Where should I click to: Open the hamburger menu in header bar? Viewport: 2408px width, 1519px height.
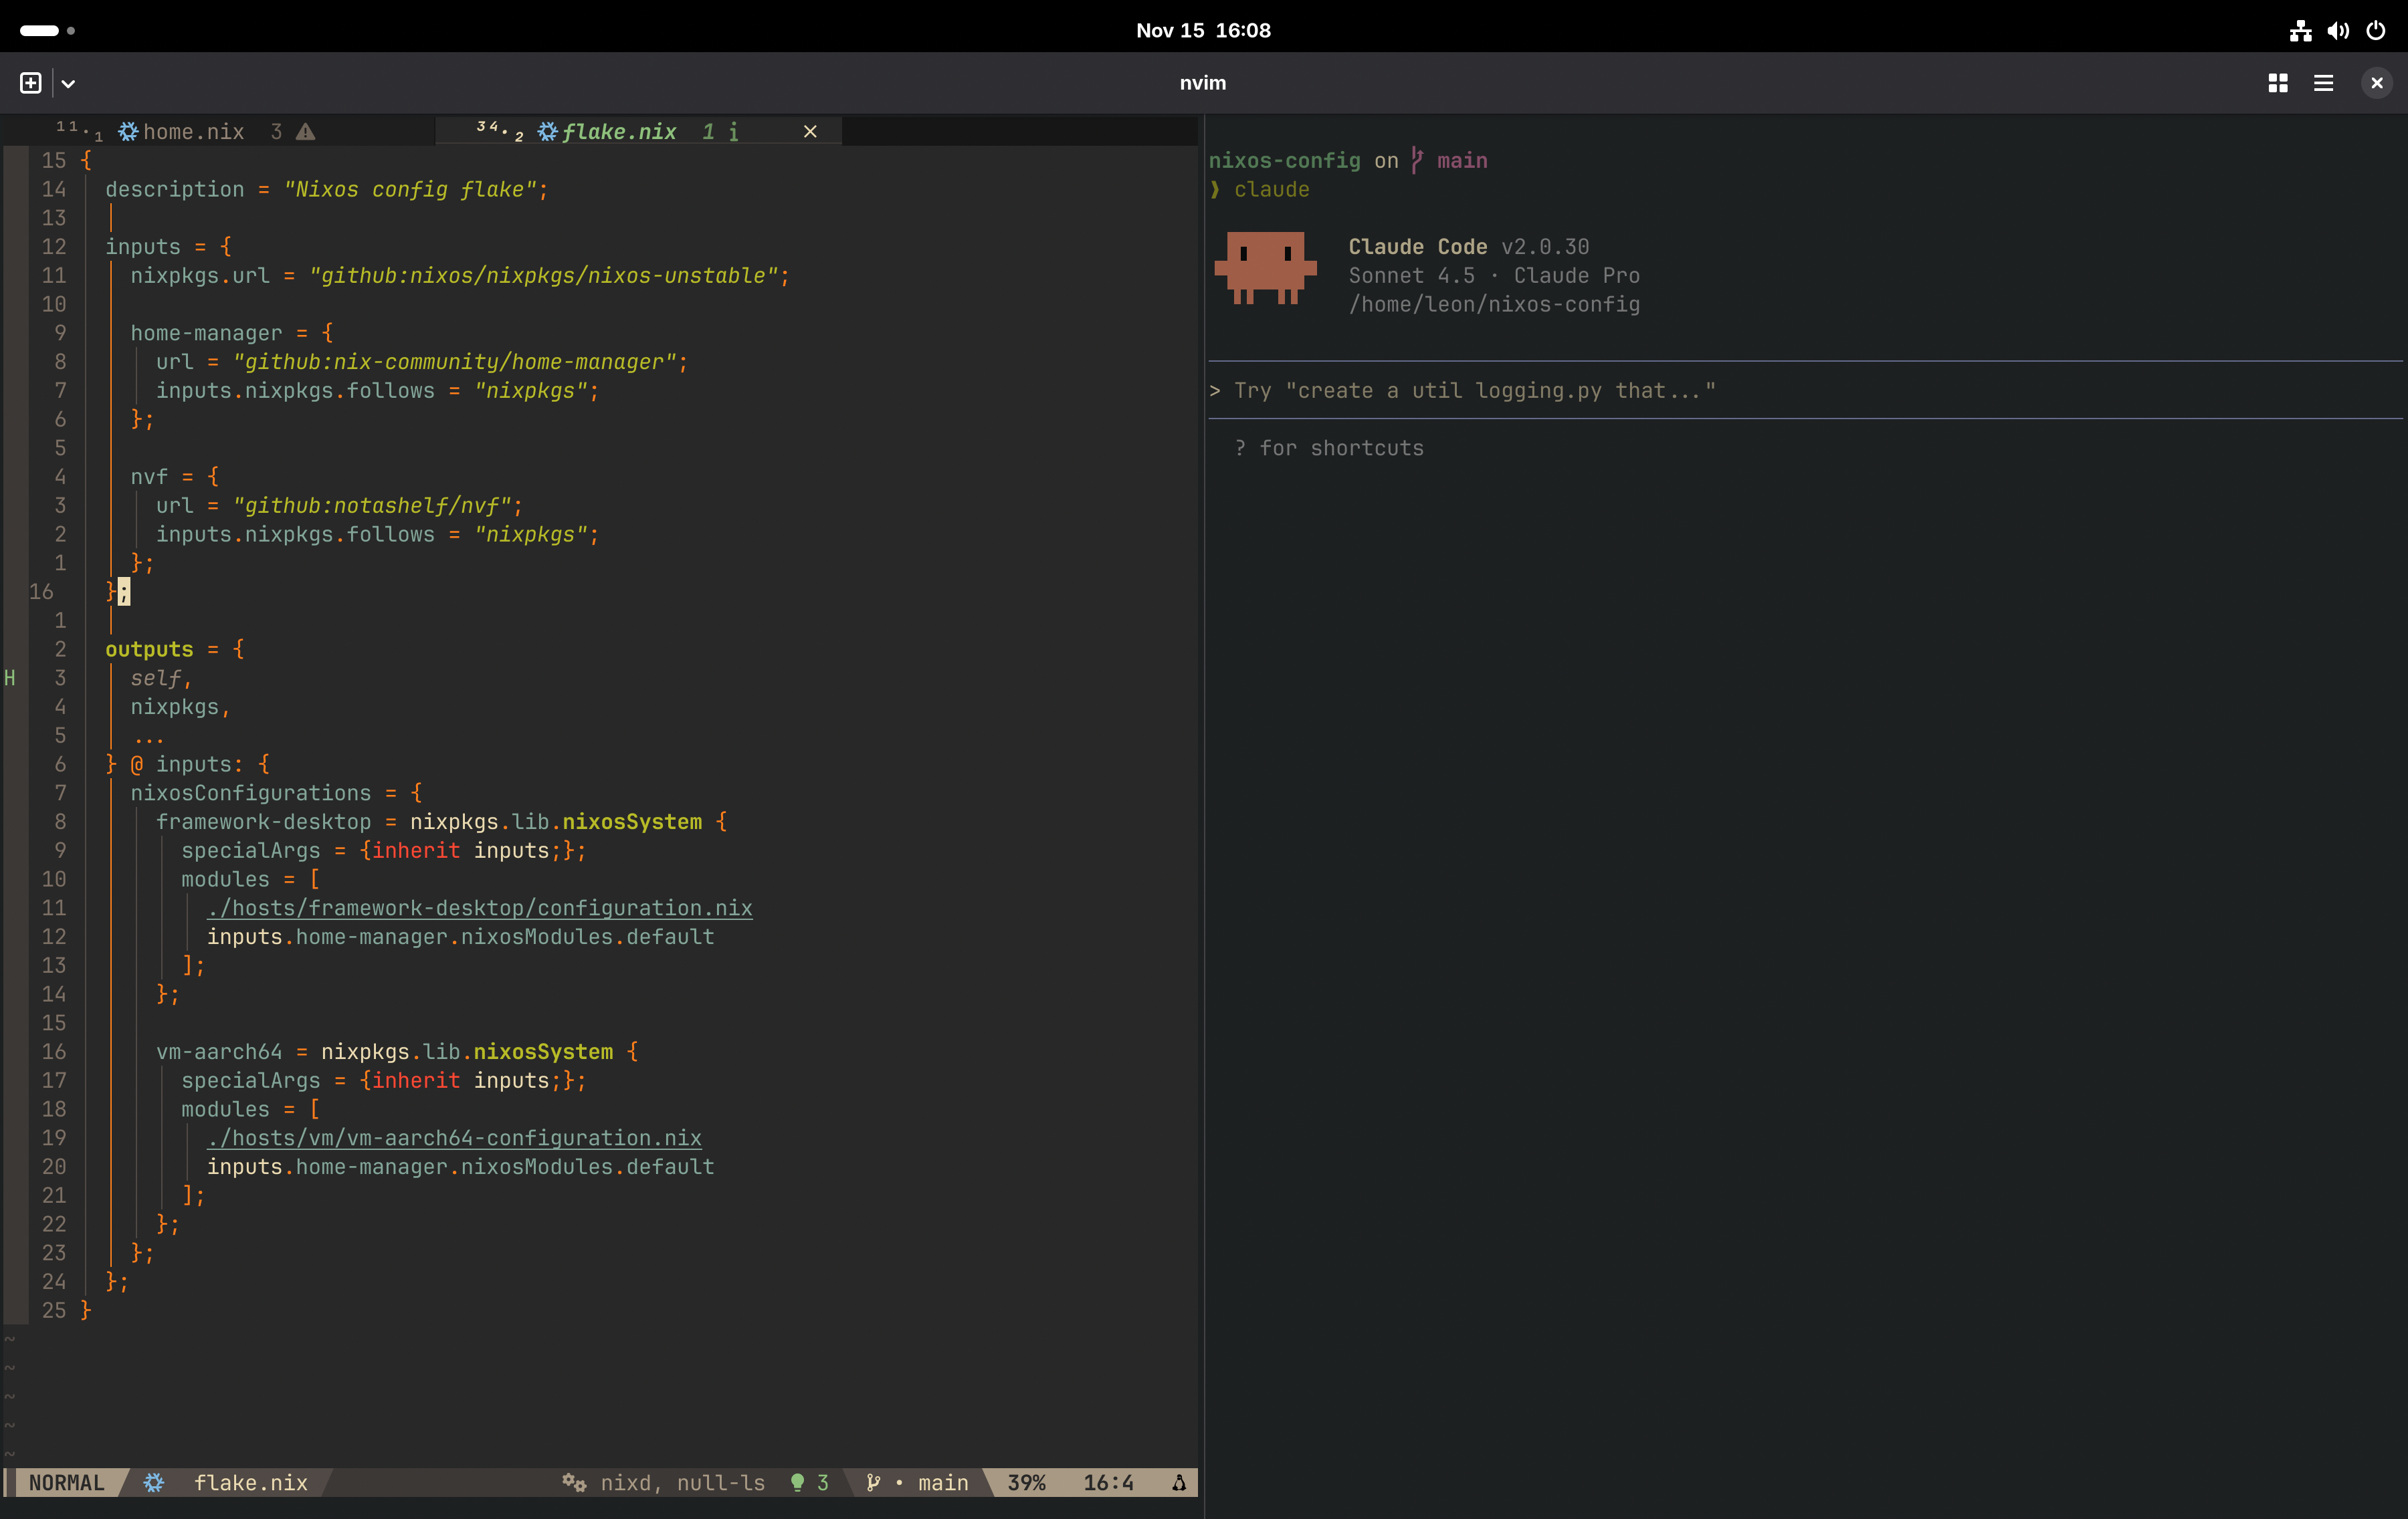[2323, 83]
